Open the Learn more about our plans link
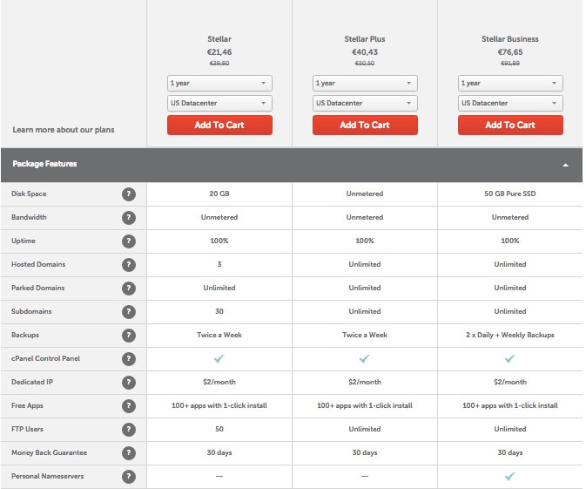Screen dimensions: 586x489 [64, 130]
